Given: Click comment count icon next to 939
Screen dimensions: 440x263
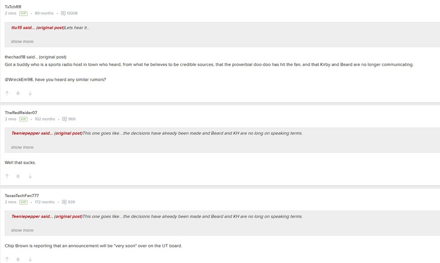Looking at the screenshot, I should (64, 202).
